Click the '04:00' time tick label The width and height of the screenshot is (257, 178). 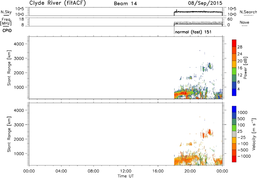tap(61, 171)
